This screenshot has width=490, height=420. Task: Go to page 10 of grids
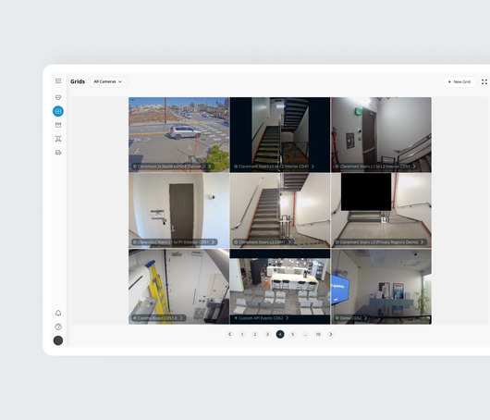point(318,334)
